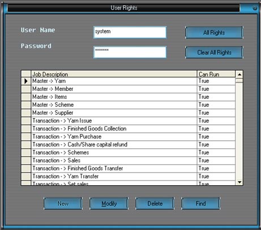Click Can Run value for Master Scheme
Screen dimensions: 261x230
[x=216, y=105]
